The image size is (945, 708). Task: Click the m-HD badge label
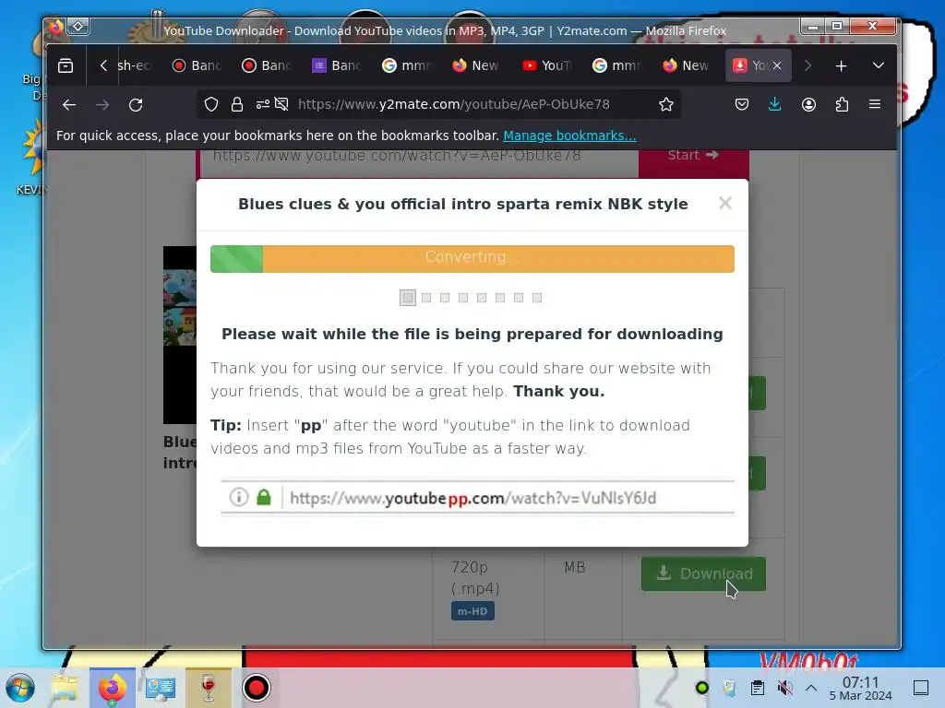click(x=472, y=611)
